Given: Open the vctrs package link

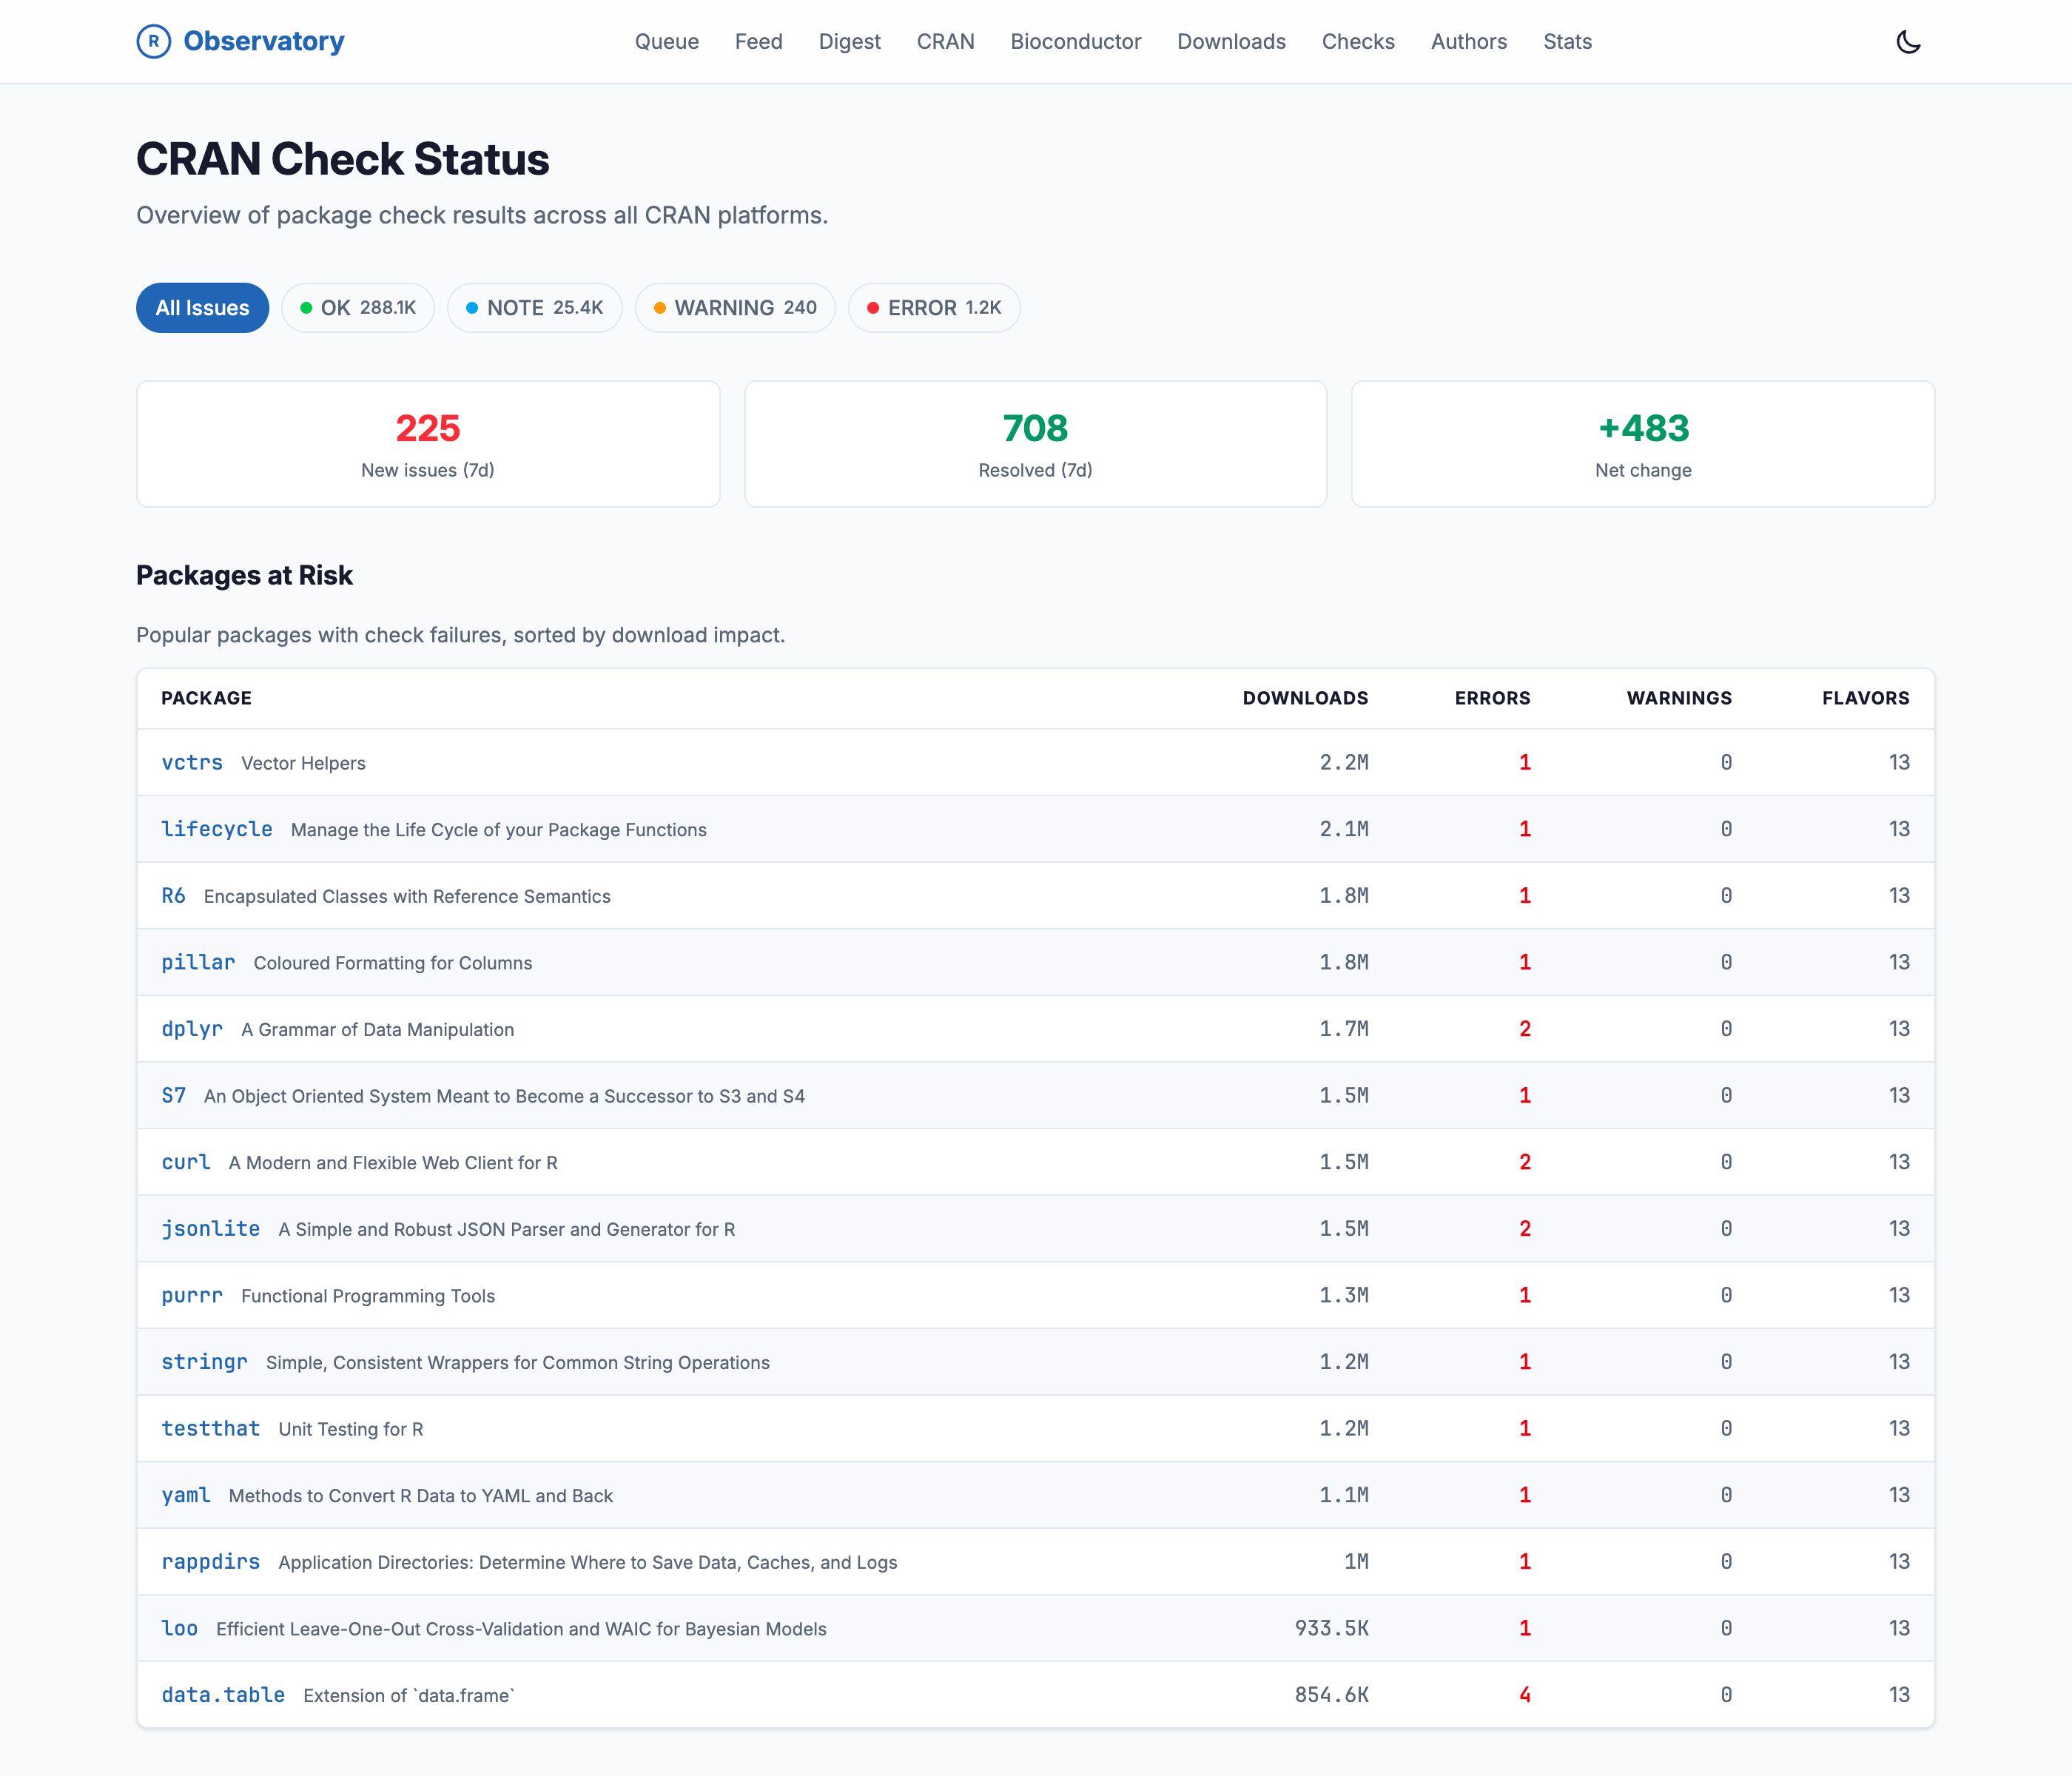Looking at the screenshot, I should pyautogui.click(x=192, y=762).
